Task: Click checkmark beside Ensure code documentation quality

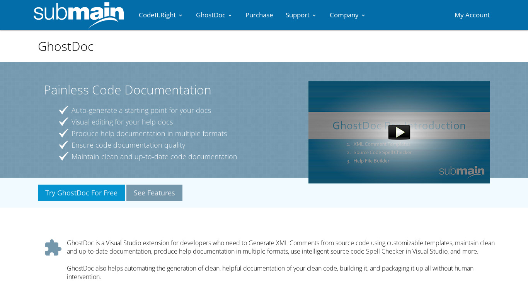Action: [x=64, y=145]
